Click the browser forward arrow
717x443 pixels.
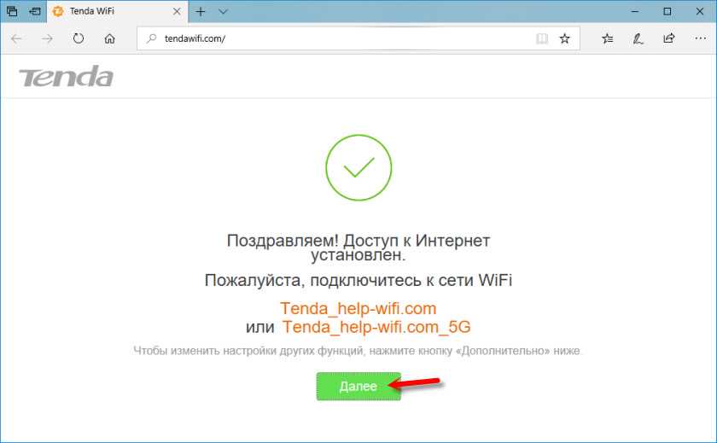[x=47, y=39]
